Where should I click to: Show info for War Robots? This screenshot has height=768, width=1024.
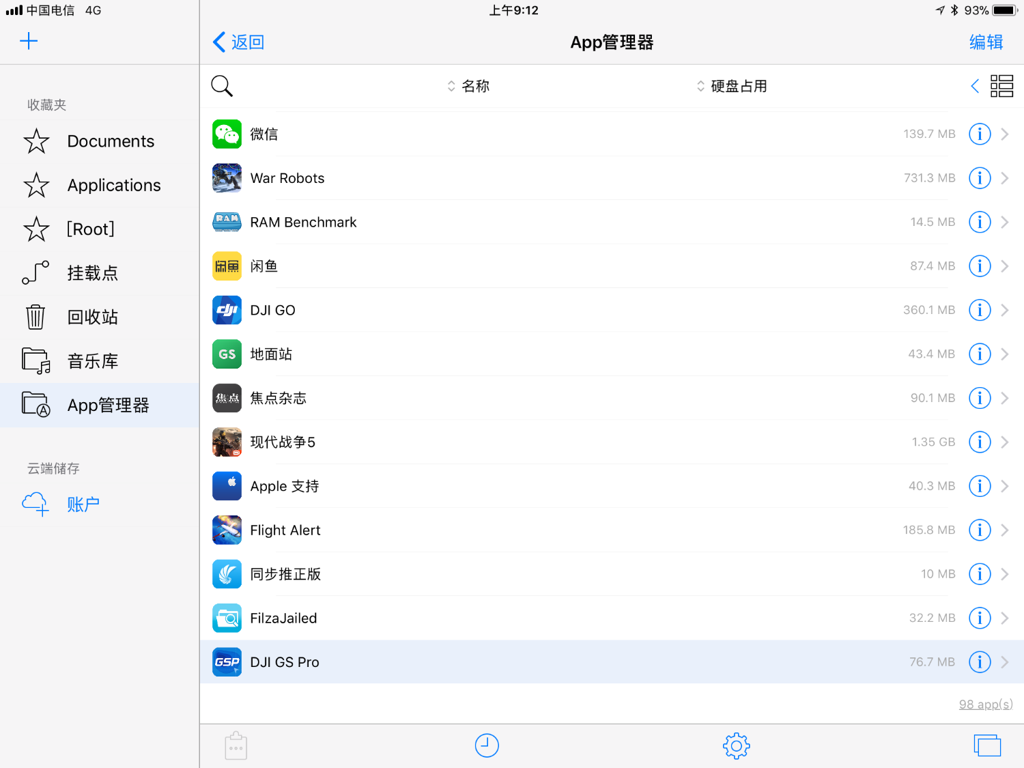(x=980, y=178)
